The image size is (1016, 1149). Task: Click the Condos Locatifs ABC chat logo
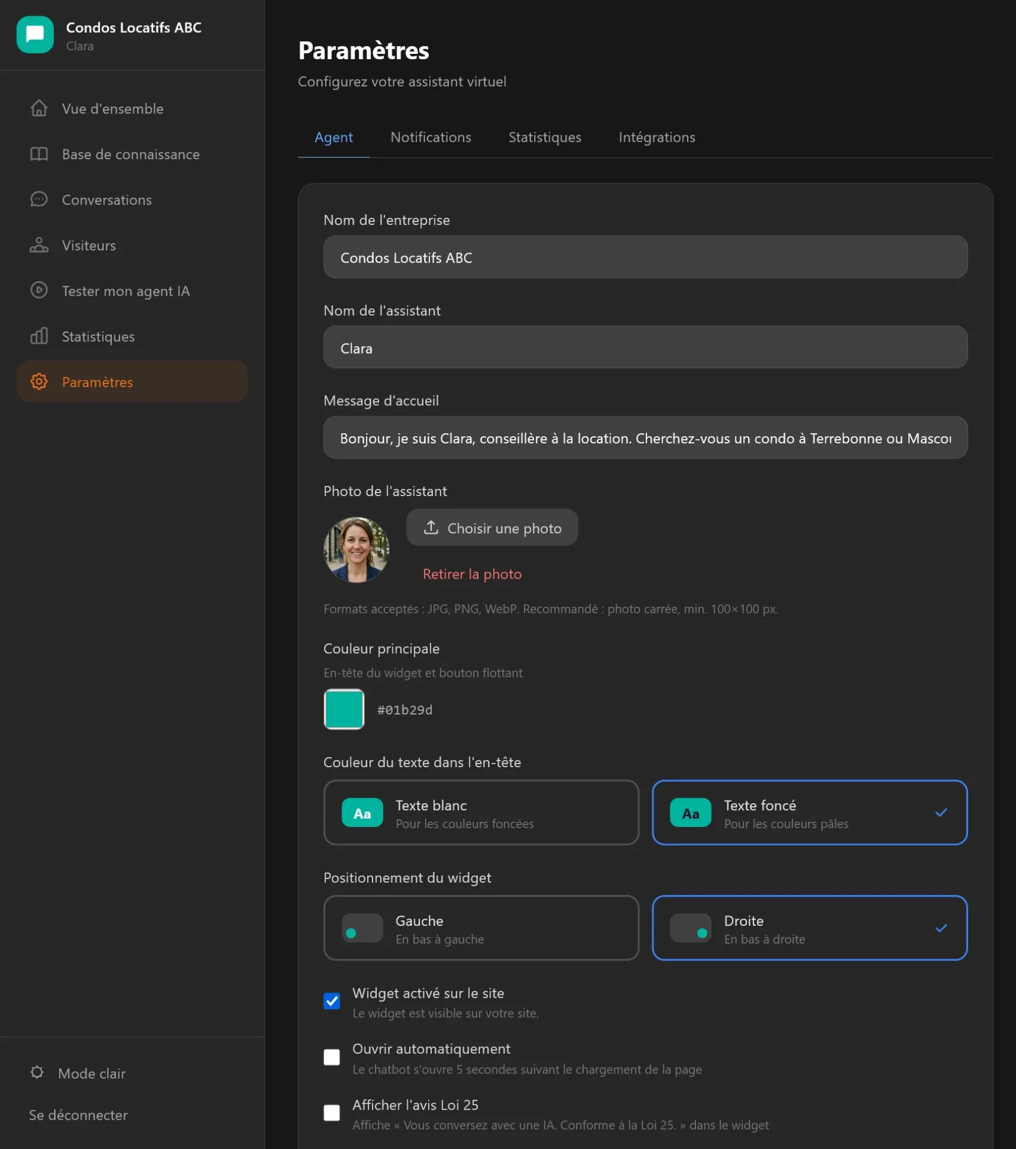pyautogui.click(x=35, y=35)
